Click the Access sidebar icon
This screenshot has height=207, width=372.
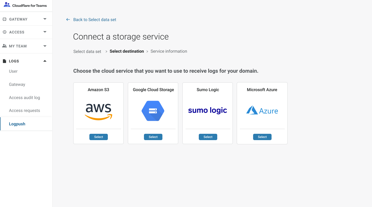(4, 32)
